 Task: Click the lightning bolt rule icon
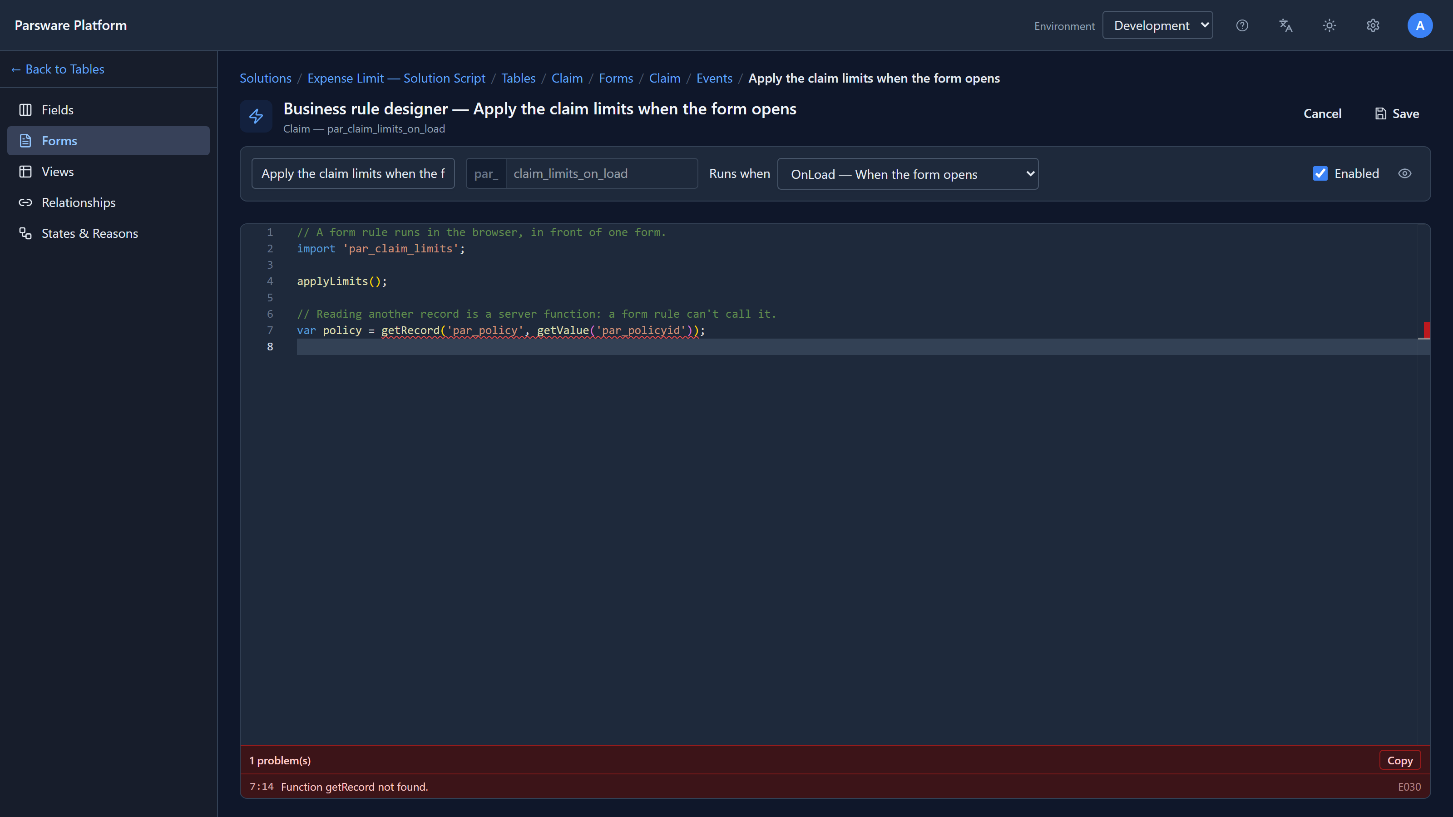point(256,116)
